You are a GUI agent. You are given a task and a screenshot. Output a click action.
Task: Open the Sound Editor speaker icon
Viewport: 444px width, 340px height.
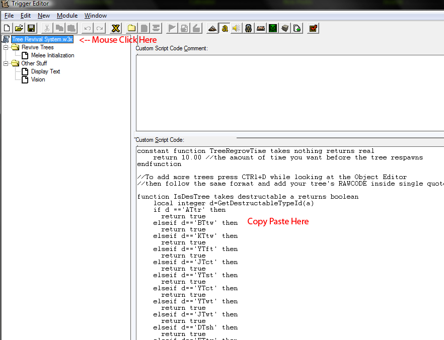237,28
